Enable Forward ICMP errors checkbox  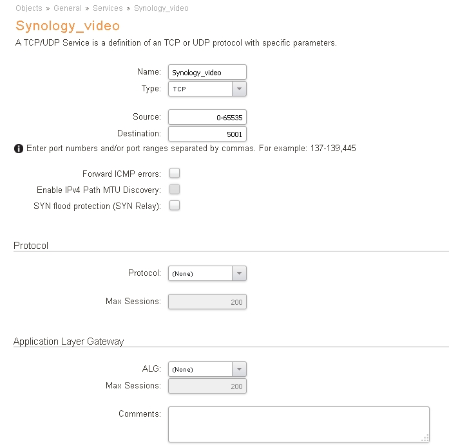pyautogui.click(x=175, y=173)
